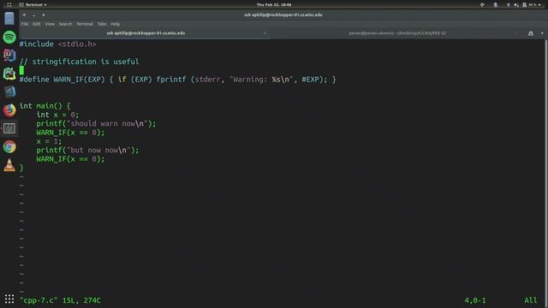Click the #define WARN_IF(EXP) macro line
Image resolution: width=548 pixels, height=308 pixels.
pyautogui.click(x=177, y=80)
